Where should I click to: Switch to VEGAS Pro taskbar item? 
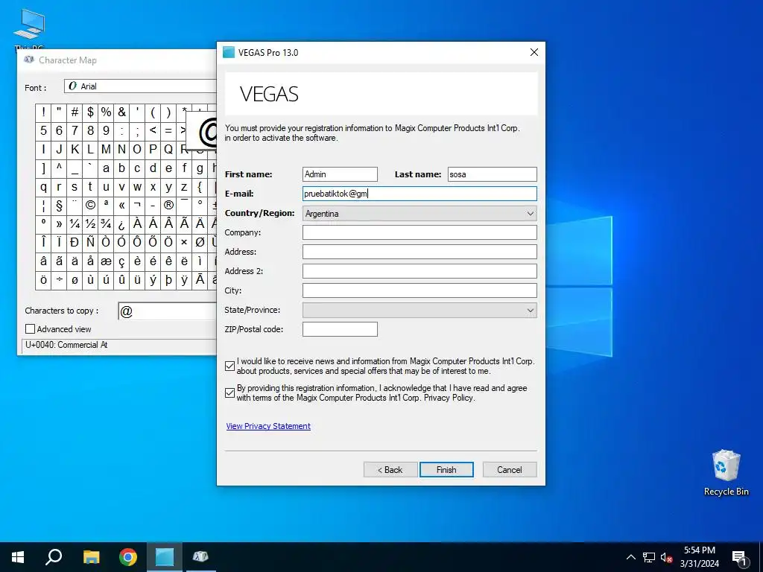coord(165,557)
